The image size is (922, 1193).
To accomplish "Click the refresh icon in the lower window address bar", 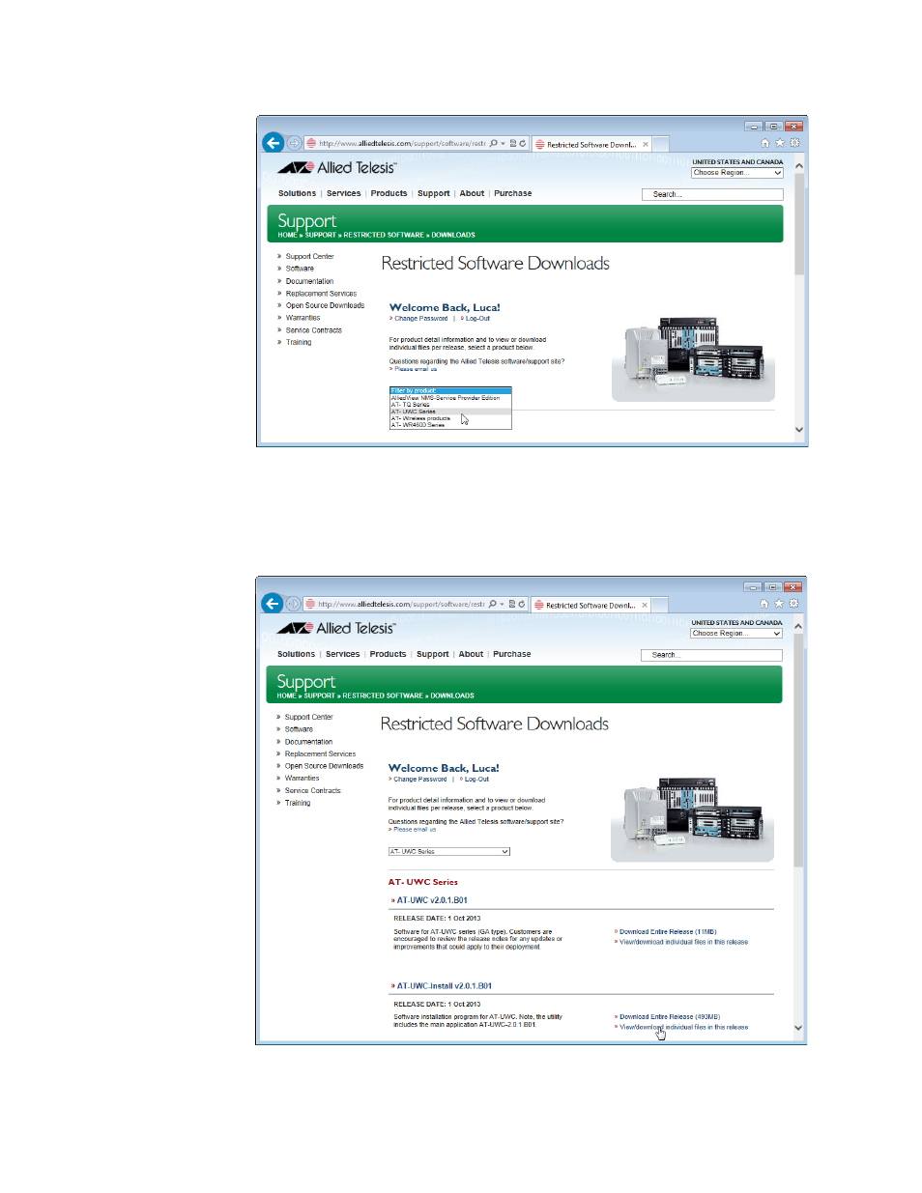I will pyautogui.click(x=522, y=604).
